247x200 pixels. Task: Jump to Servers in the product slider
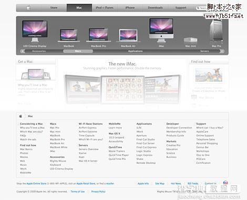tap(204, 51)
